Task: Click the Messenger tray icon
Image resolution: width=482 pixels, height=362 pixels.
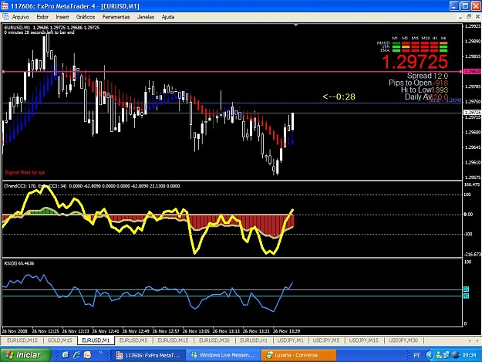Action: point(439,355)
